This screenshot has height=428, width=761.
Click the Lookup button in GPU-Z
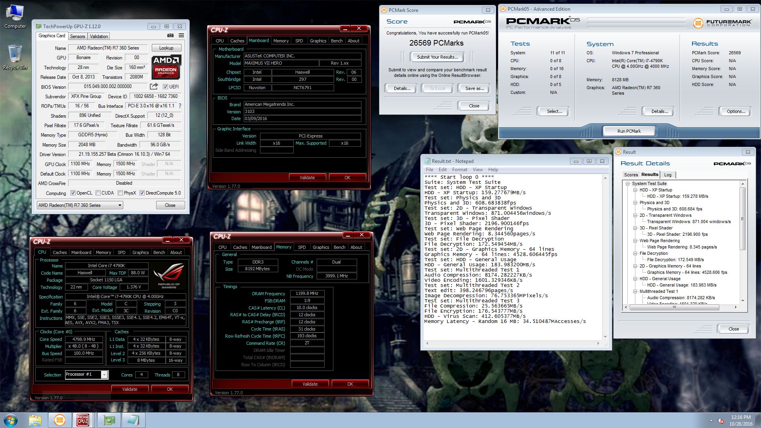click(166, 48)
